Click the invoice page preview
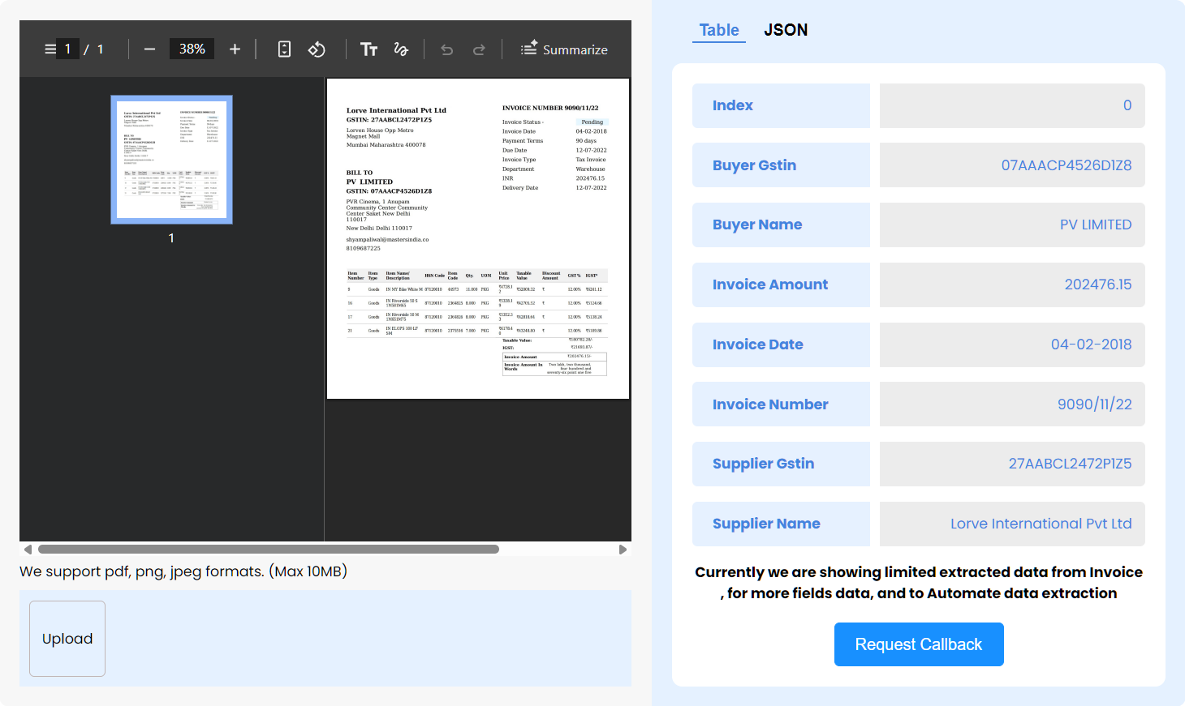 pos(478,238)
